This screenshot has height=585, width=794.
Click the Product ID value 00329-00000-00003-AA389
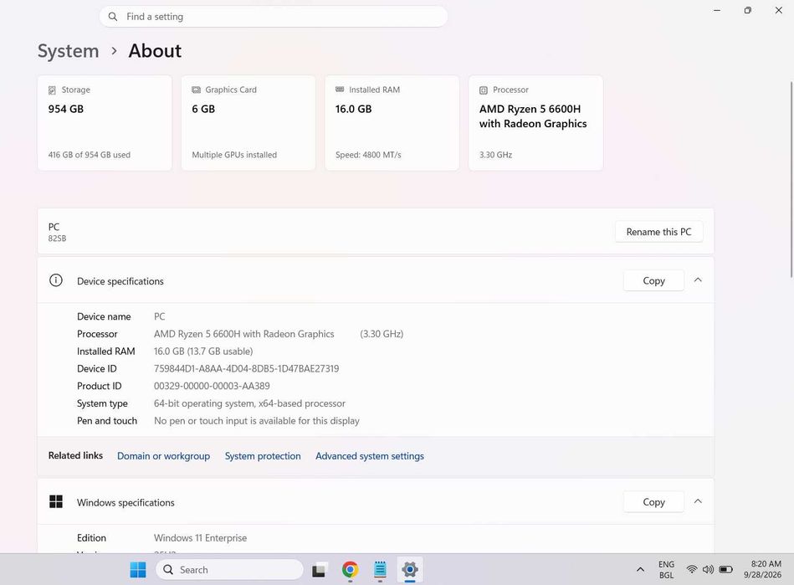tap(212, 386)
